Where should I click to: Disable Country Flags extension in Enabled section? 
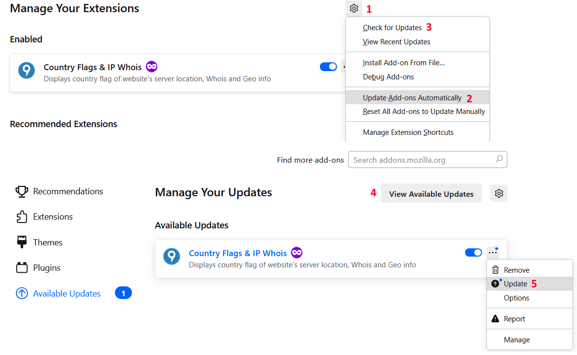328,67
